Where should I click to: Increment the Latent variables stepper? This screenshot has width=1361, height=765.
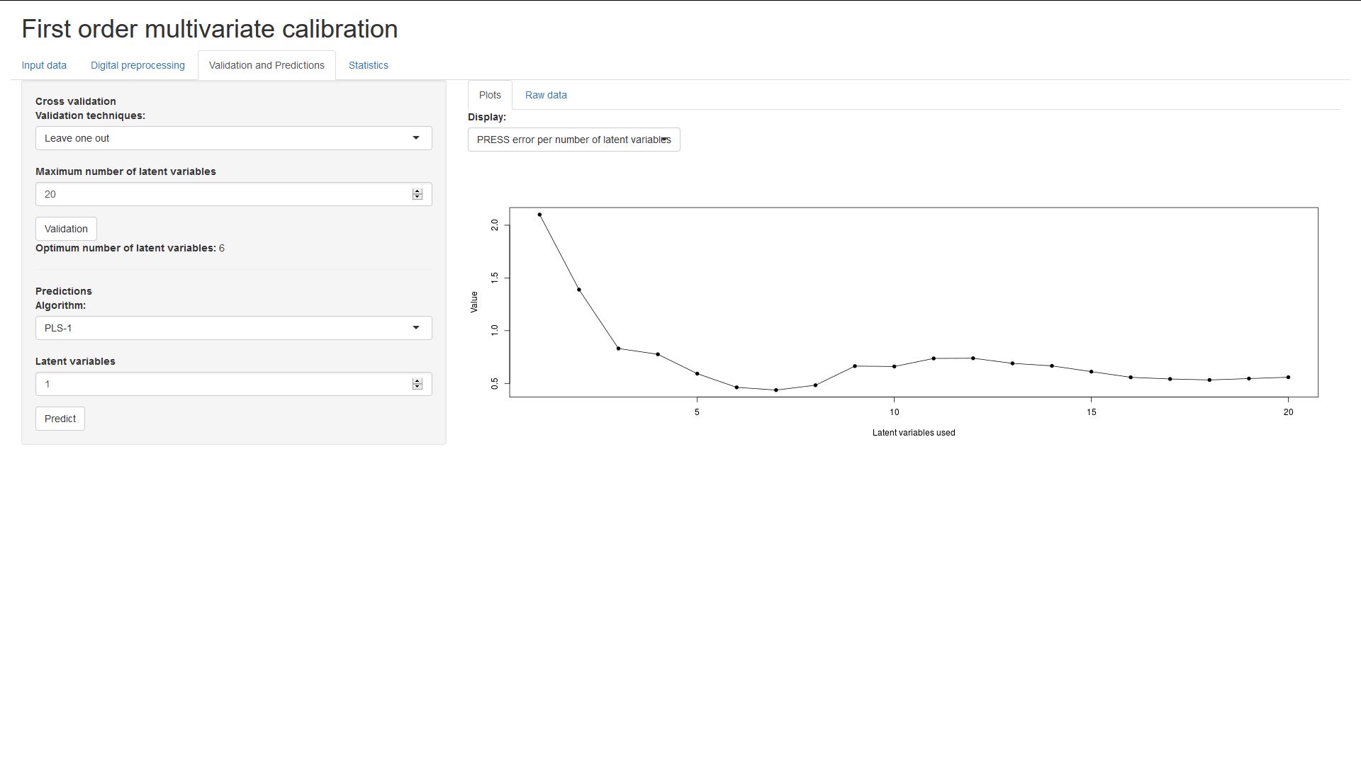pos(418,381)
